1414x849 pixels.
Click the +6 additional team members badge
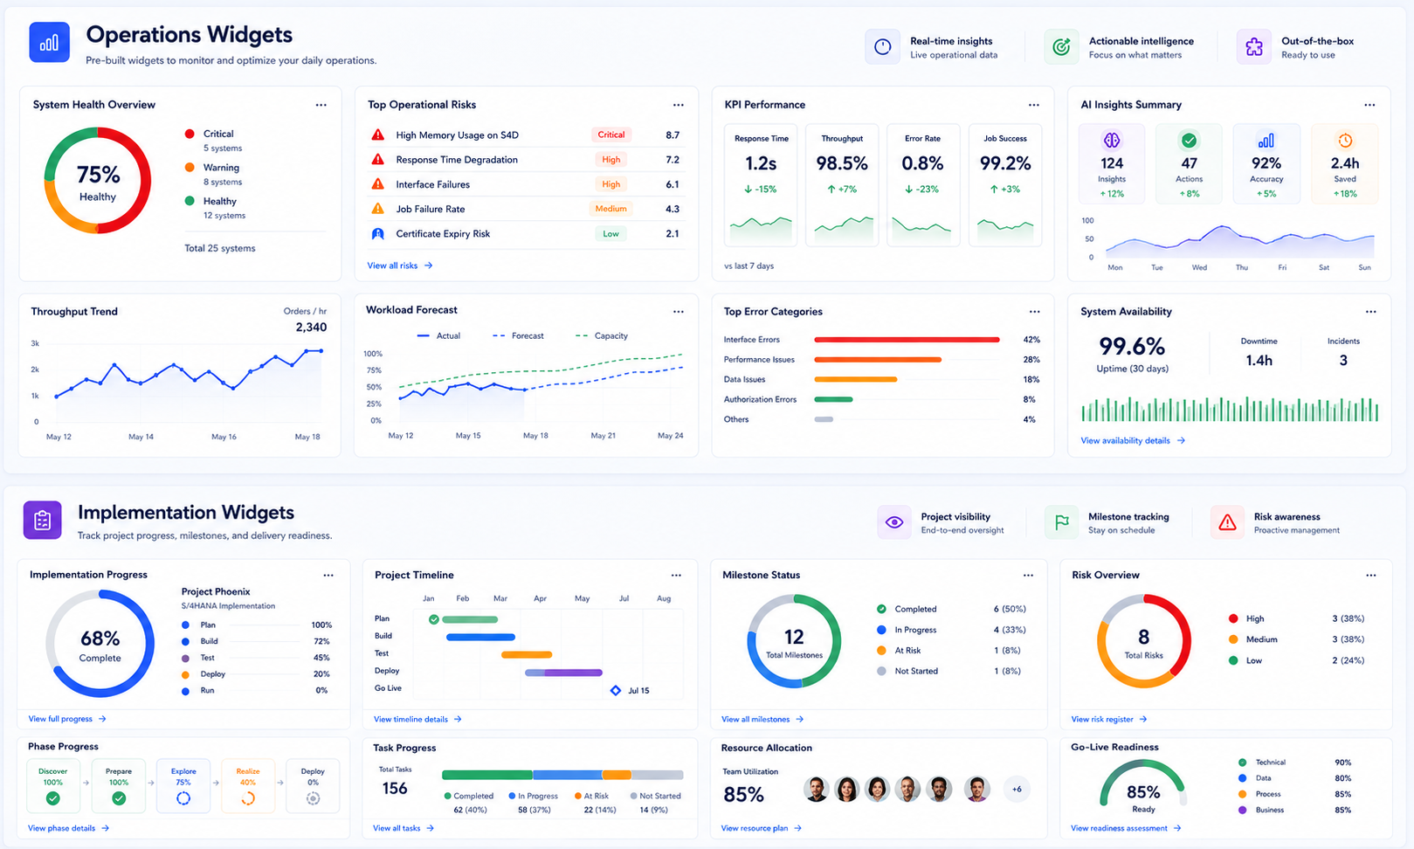1017,790
